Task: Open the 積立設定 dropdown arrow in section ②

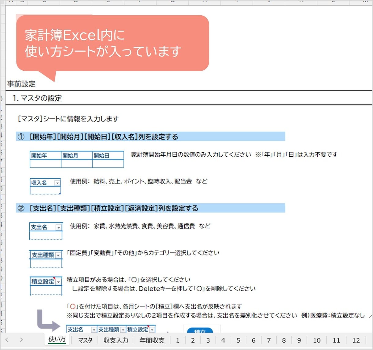Action: pos(58,281)
